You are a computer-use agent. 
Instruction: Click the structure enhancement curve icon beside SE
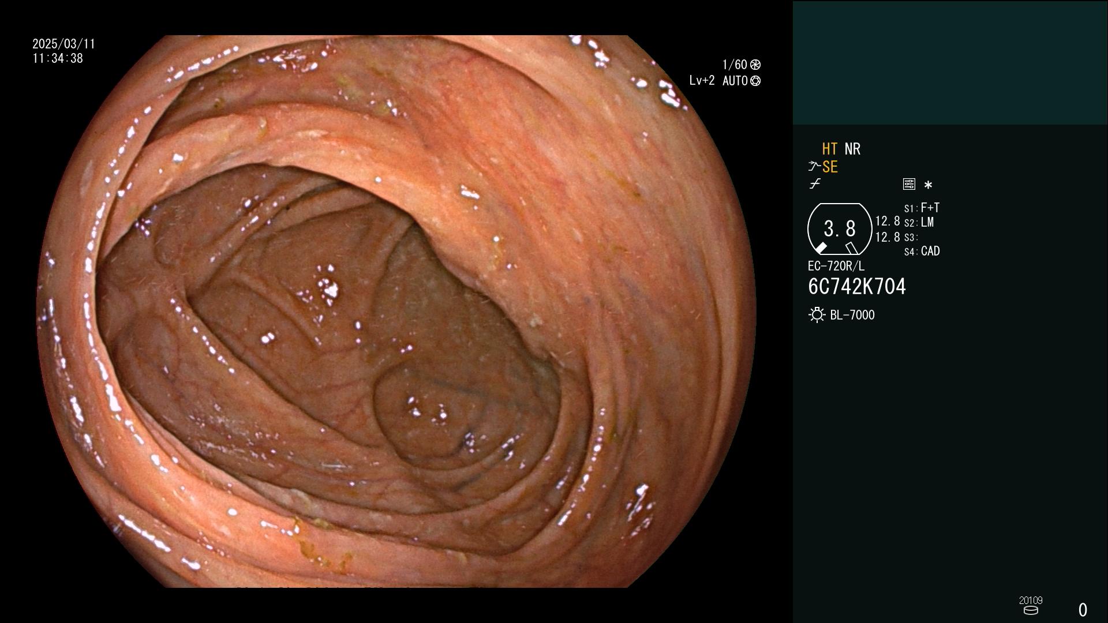pos(814,167)
